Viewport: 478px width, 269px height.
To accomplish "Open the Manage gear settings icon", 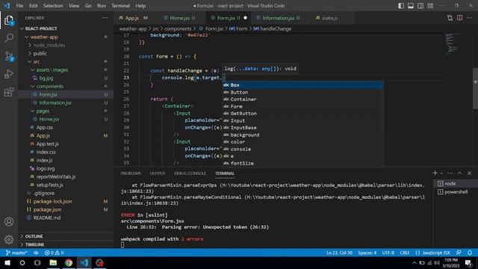I will click(9, 240).
